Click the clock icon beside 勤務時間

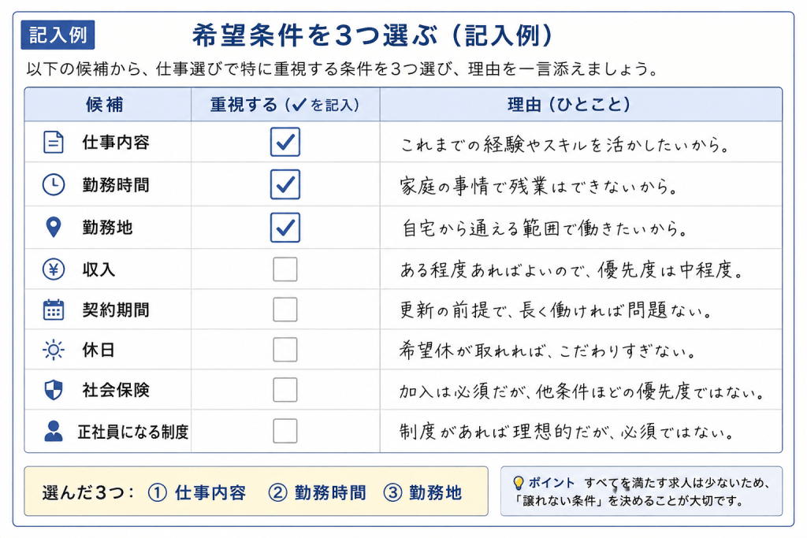tap(54, 184)
